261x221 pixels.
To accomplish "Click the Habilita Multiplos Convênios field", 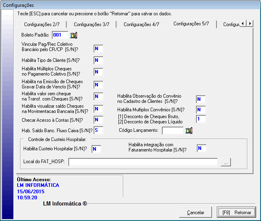I will pos(201,110).
